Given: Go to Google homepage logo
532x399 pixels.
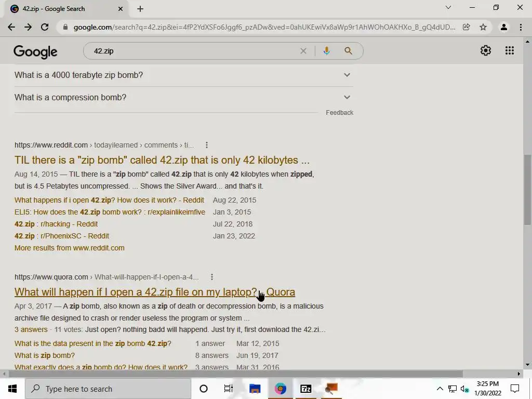Looking at the screenshot, I should (35, 51).
